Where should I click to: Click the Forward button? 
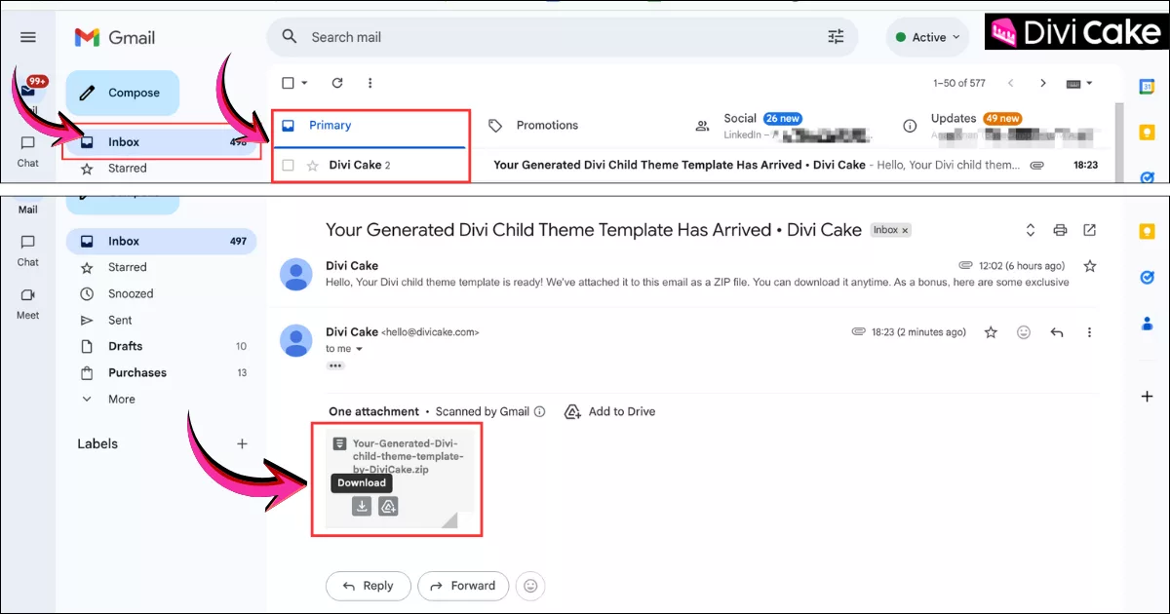tap(463, 586)
